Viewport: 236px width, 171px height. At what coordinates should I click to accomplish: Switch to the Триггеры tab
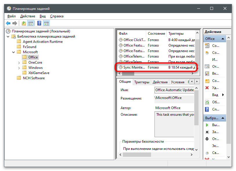(x=142, y=82)
